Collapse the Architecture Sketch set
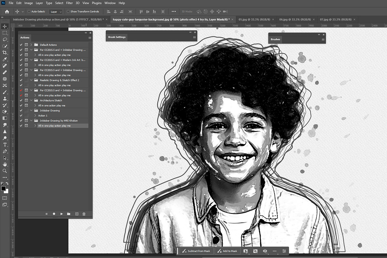Viewport: 387px width, 258px height. pos(31,100)
